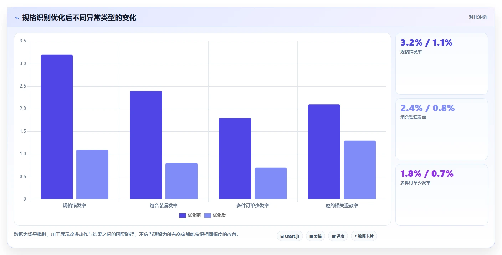Click the 数据卡片 chip
The width and height of the screenshot is (502, 255).
(x=364, y=236)
